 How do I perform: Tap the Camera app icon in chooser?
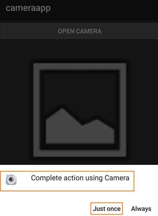11,179
